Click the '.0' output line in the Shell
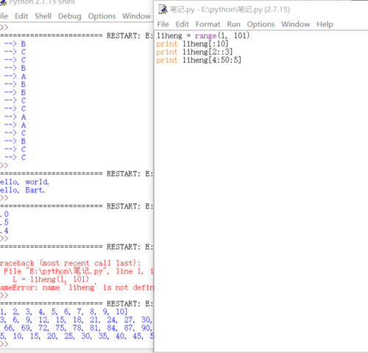Image resolution: width=368 pixels, height=353 pixels. [x=4, y=214]
